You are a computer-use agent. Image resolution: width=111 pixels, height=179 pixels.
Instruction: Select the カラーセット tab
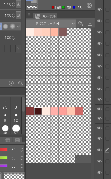[45, 16]
